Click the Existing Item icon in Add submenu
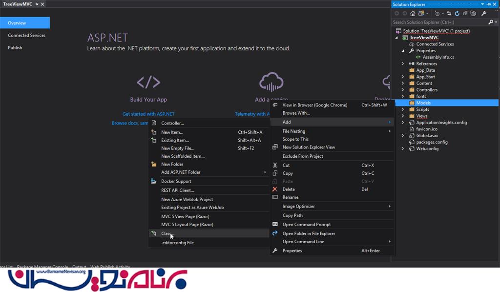The image size is (500, 292). 154,140
